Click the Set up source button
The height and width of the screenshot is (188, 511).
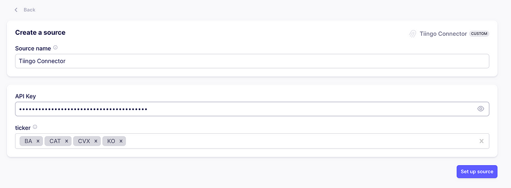click(x=477, y=172)
